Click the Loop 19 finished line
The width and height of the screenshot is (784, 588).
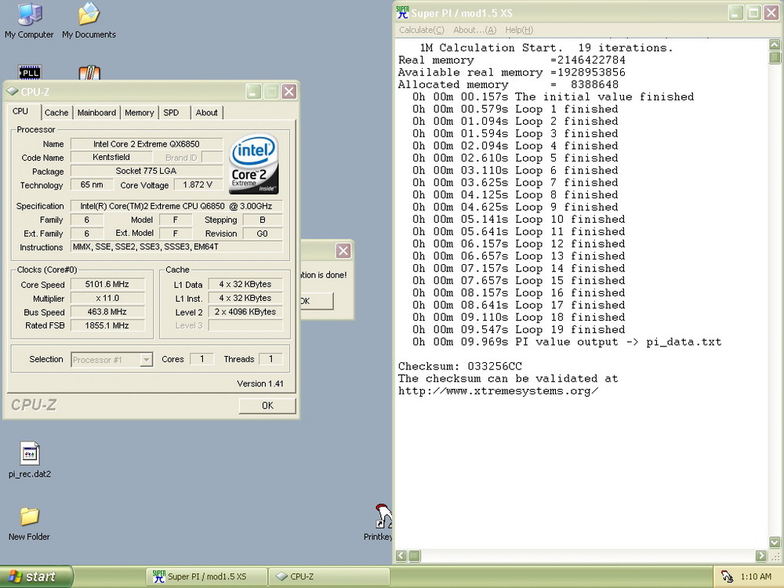(518, 329)
